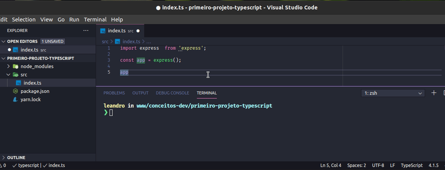Click the status bar warning count showing 0
Viewport: 445px width, 170px height.
pos(3,165)
